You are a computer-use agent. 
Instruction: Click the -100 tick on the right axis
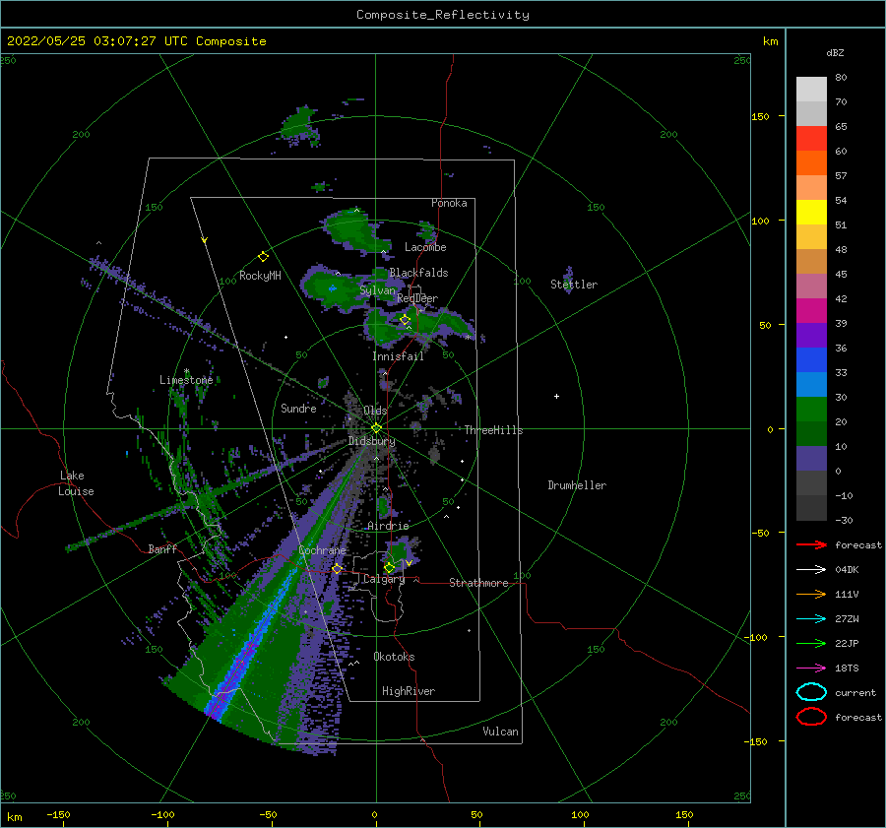(757, 637)
